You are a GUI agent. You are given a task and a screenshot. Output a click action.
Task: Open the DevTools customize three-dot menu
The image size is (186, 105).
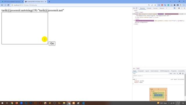[182, 8]
